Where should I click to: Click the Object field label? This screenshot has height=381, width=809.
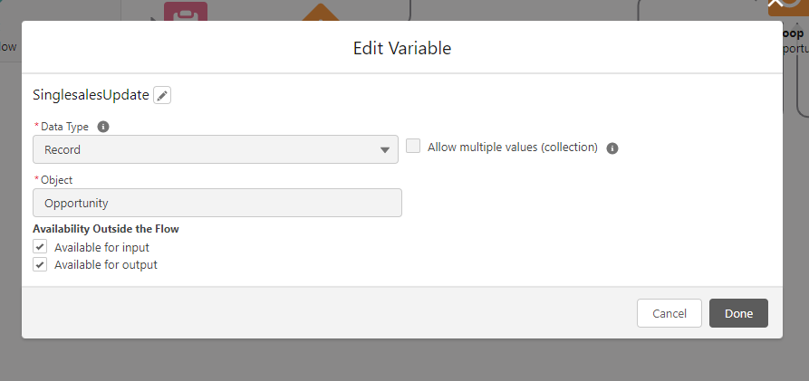56,180
